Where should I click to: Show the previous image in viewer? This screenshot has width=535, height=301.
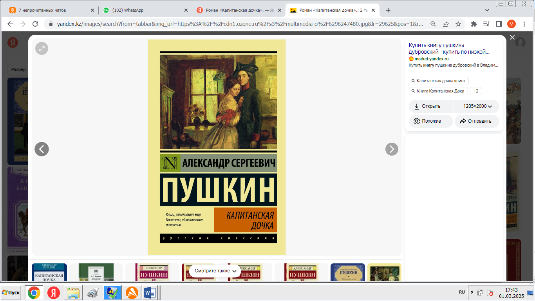[x=42, y=149]
